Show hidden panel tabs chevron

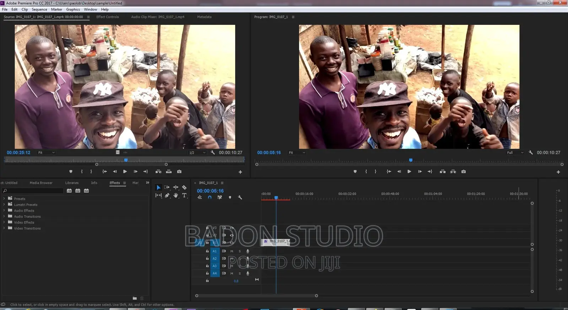tap(147, 183)
